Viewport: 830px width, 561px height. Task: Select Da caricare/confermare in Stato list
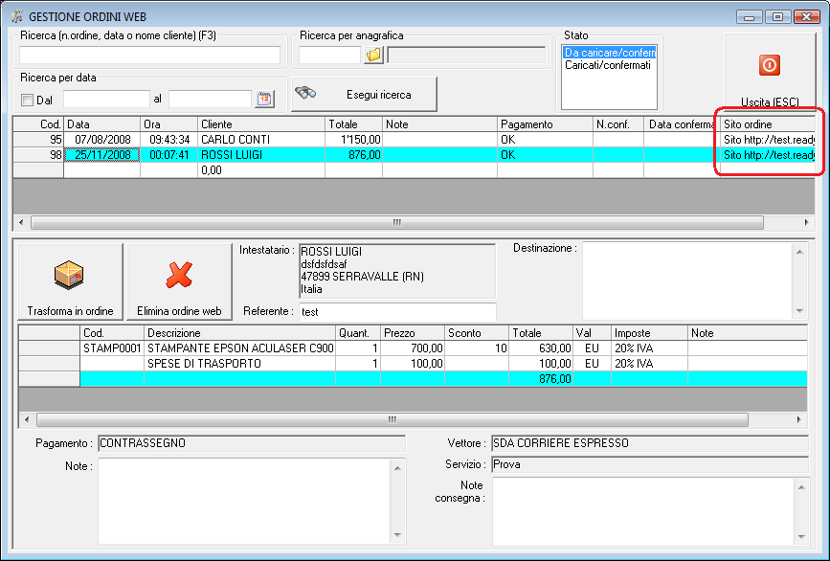609,53
